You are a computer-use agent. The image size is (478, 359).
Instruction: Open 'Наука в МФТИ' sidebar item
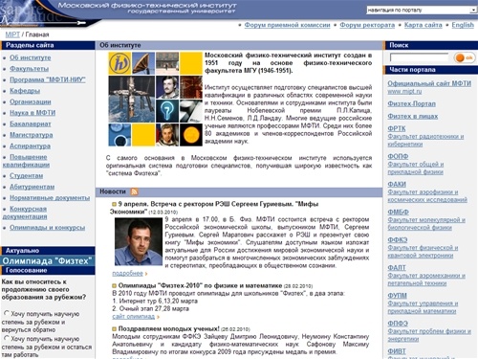(33, 113)
